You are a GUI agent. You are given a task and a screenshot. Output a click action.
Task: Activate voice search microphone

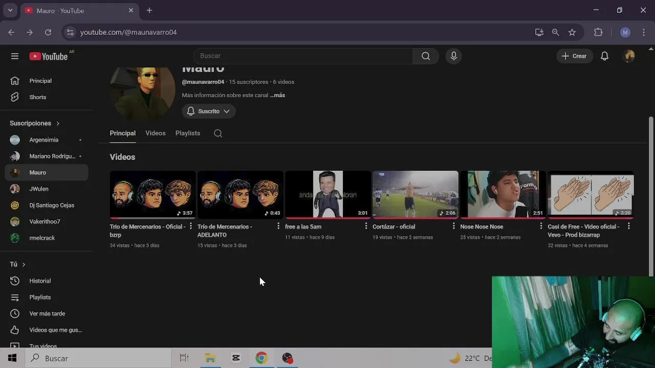pos(454,56)
